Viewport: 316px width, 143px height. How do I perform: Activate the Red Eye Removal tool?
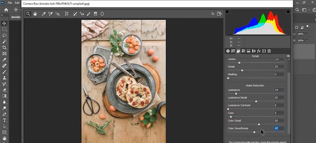[82, 14]
